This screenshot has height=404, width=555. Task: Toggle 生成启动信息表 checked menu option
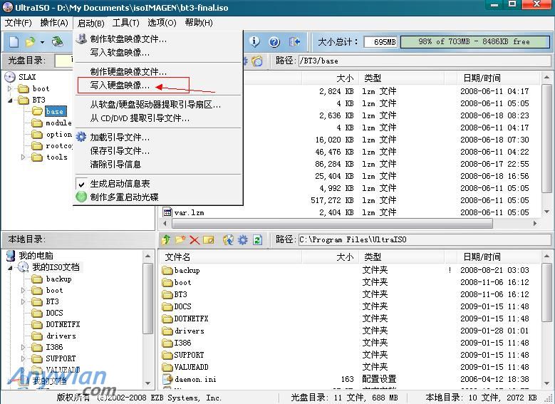pyautogui.click(x=119, y=184)
